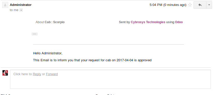
Task: Click the red and black account logo
Action: (5, 73)
